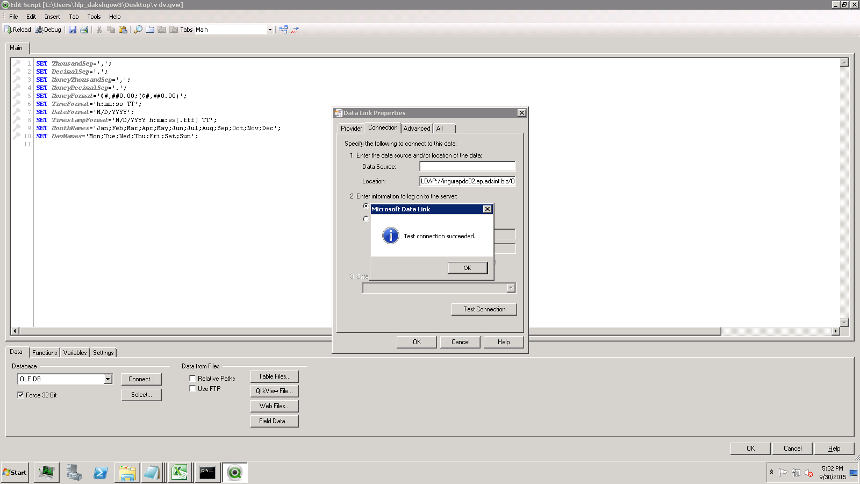Open Find with the magnifying glass icon

pyautogui.click(x=138, y=30)
